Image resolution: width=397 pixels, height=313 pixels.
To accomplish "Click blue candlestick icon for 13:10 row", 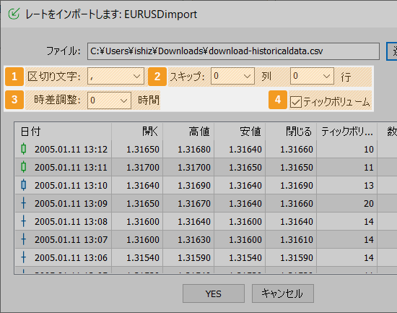I will pos(24,185).
